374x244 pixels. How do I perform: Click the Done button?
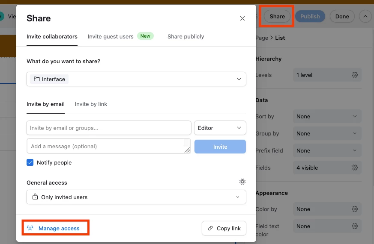[x=342, y=16]
